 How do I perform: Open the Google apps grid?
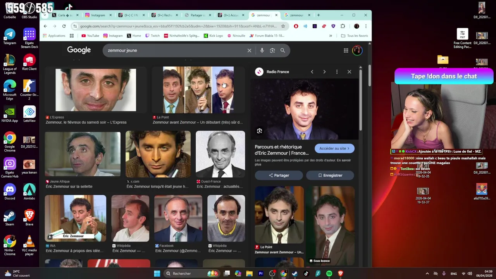click(346, 50)
